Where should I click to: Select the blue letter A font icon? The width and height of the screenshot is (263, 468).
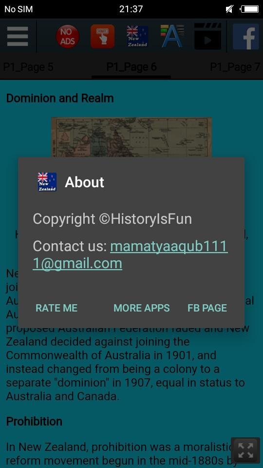pyautogui.click(x=172, y=37)
